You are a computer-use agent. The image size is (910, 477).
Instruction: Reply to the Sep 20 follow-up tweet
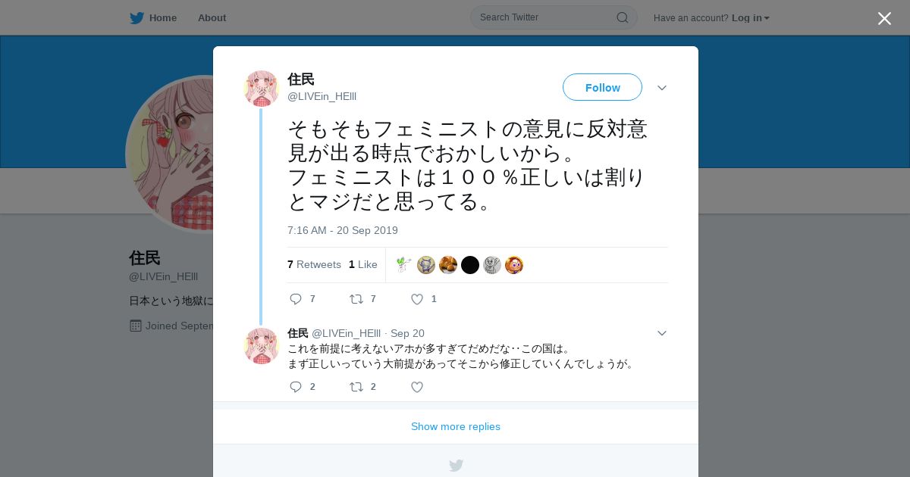tap(296, 387)
